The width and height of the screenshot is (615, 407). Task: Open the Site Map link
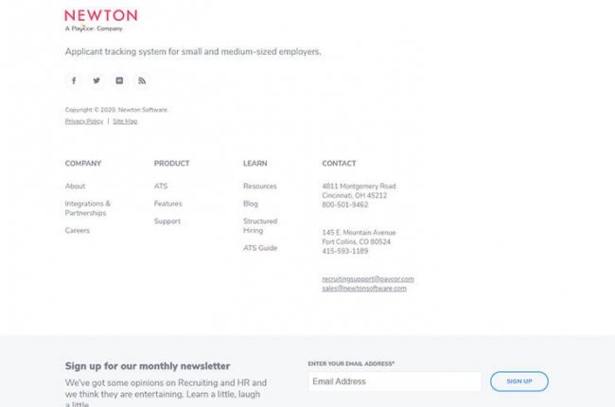click(125, 121)
